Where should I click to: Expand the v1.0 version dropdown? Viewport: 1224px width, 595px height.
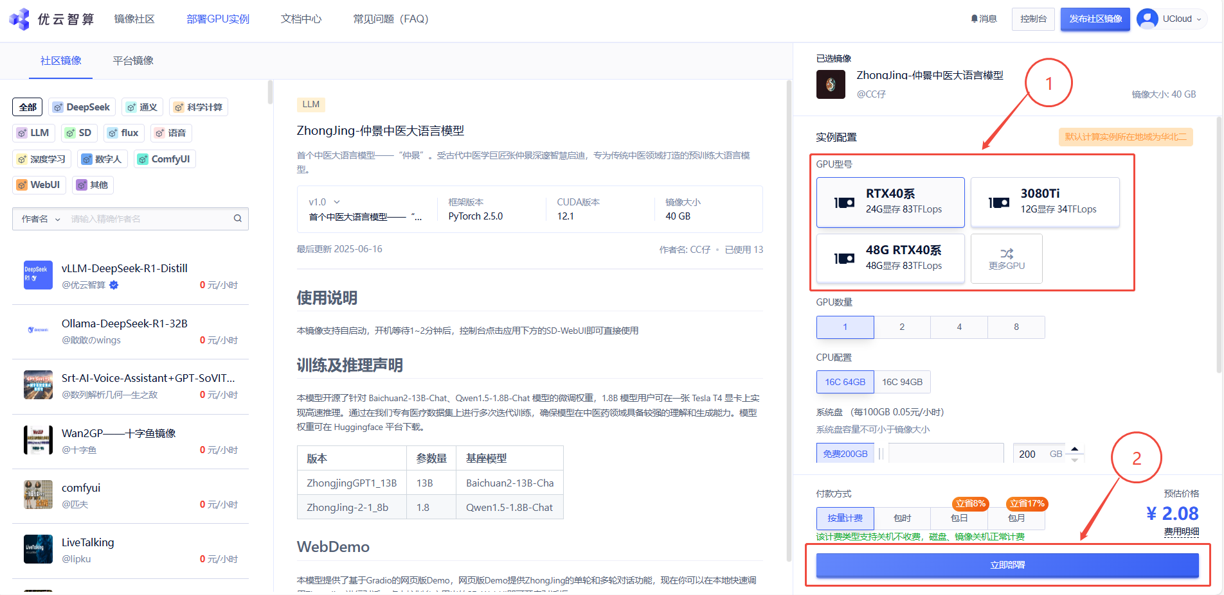click(x=325, y=202)
